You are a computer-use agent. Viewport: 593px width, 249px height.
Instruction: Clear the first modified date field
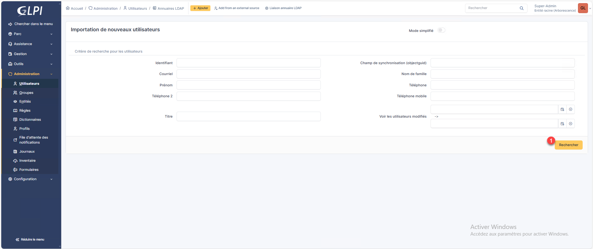coord(570,109)
